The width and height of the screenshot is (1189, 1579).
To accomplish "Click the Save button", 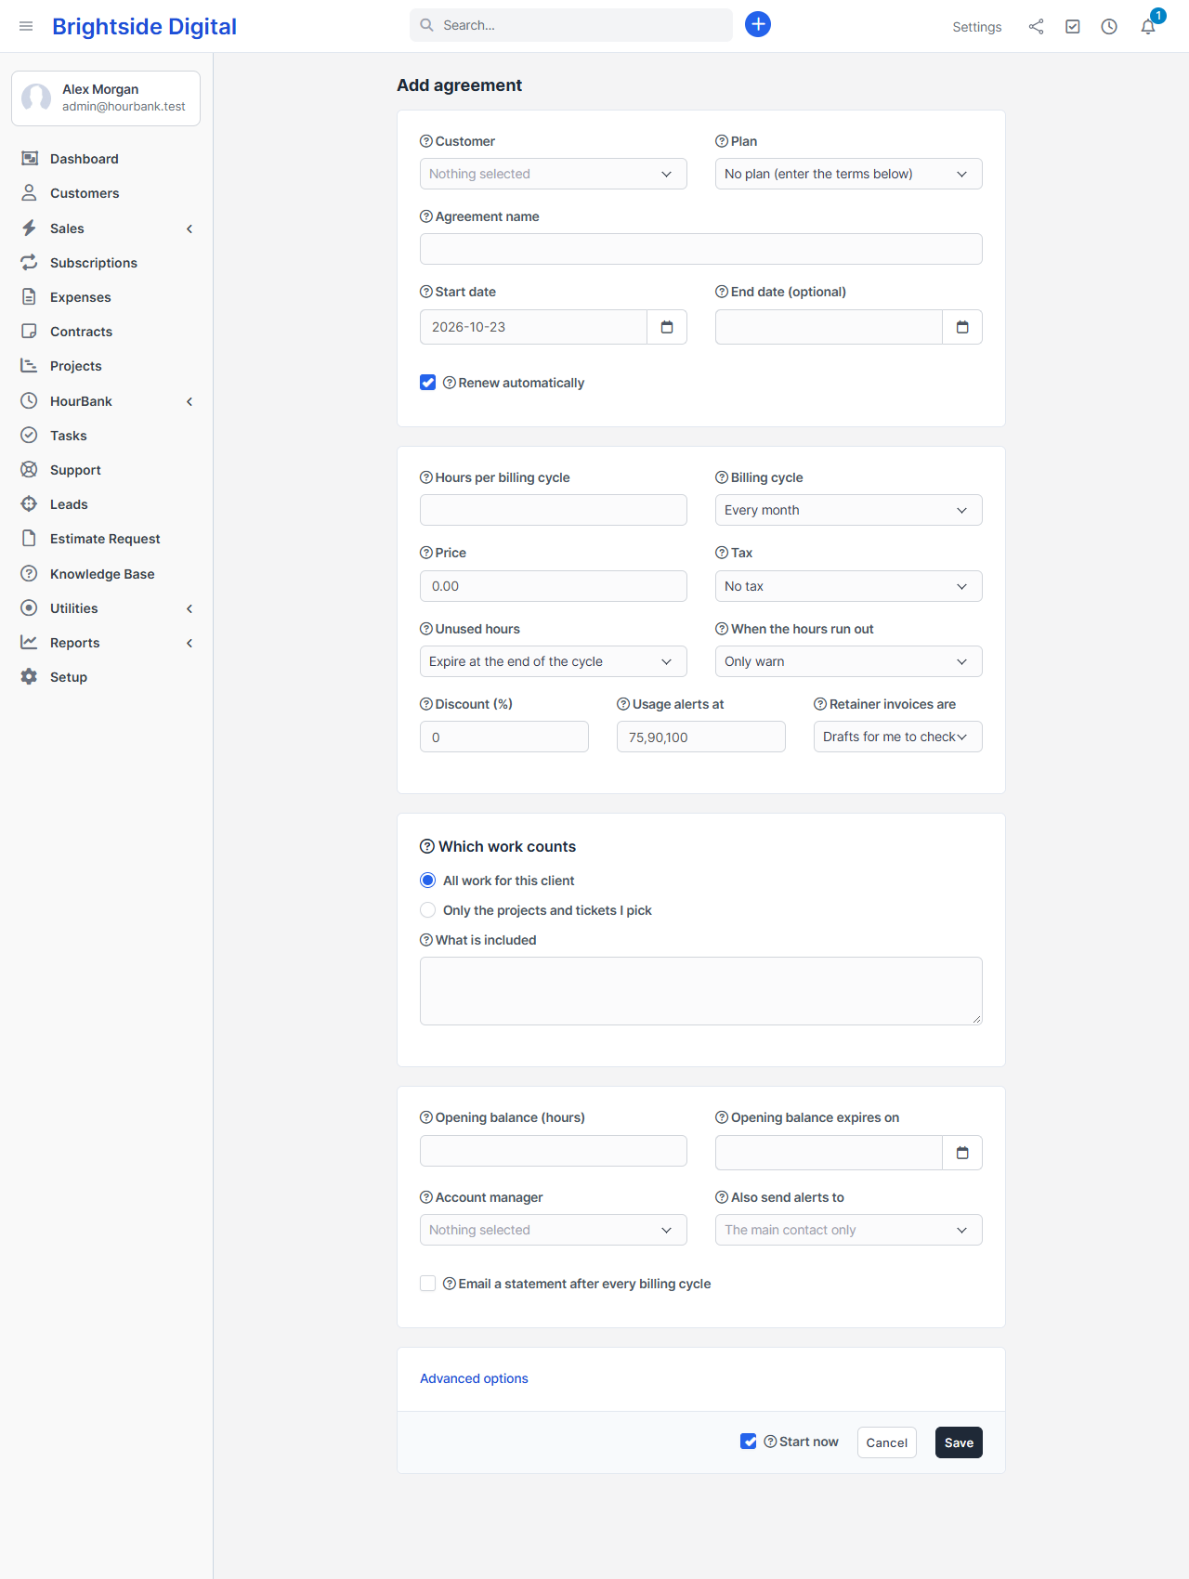I will point(959,1442).
